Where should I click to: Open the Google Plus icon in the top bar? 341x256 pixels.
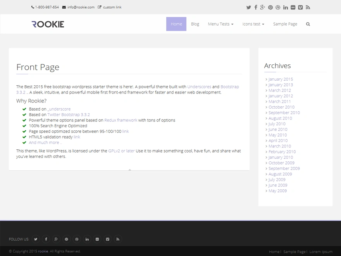(x=262, y=7)
